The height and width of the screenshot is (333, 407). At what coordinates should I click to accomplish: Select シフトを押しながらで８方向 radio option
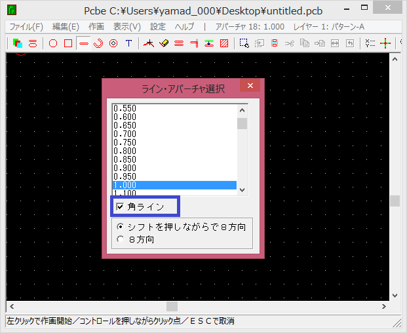coord(120,227)
